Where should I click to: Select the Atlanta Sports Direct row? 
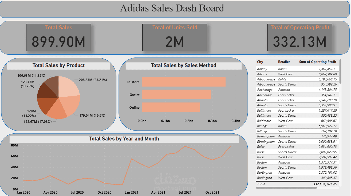pos(297,105)
